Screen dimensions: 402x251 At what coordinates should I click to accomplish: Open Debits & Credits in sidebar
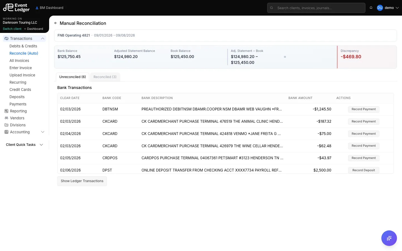[23, 46]
